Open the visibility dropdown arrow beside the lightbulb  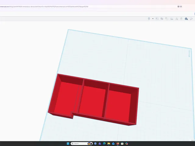pyautogui.click(x=153, y=19)
